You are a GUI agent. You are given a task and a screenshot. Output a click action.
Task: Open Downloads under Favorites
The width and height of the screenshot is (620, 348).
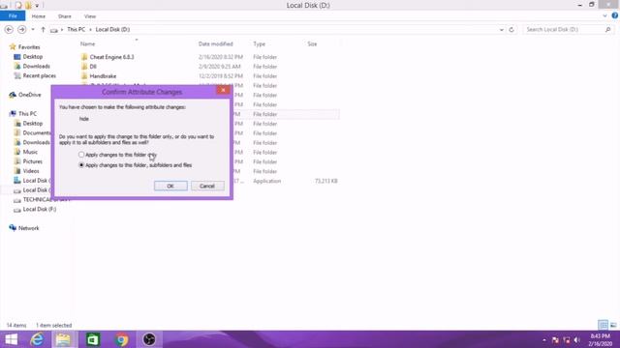tap(36, 67)
